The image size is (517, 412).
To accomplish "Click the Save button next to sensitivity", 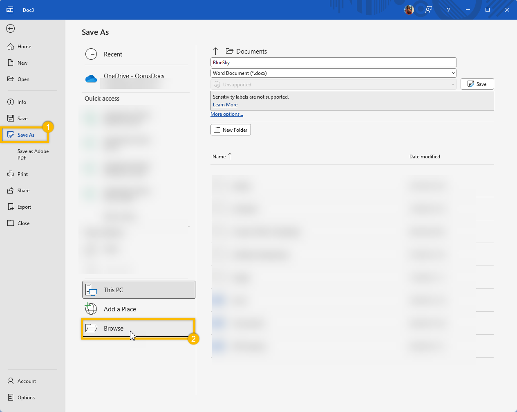I will pyautogui.click(x=477, y=84).
